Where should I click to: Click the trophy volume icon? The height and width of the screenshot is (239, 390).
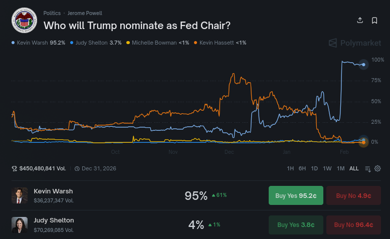[x=15, y=169]
